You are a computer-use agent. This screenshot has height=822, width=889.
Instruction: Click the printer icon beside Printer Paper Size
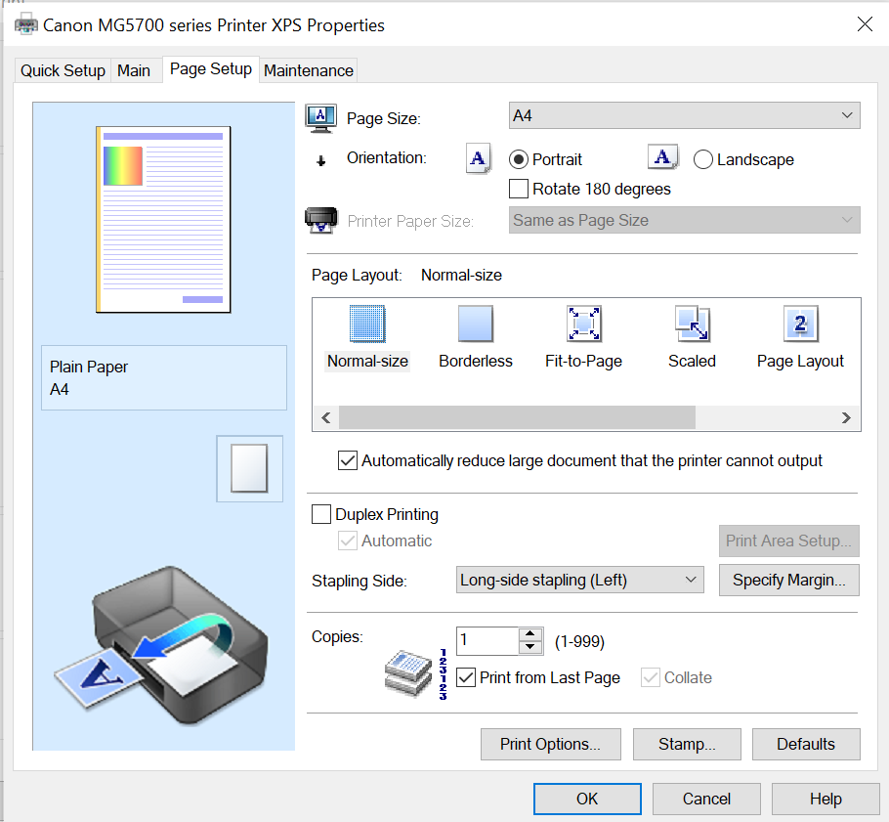[320, 219]
